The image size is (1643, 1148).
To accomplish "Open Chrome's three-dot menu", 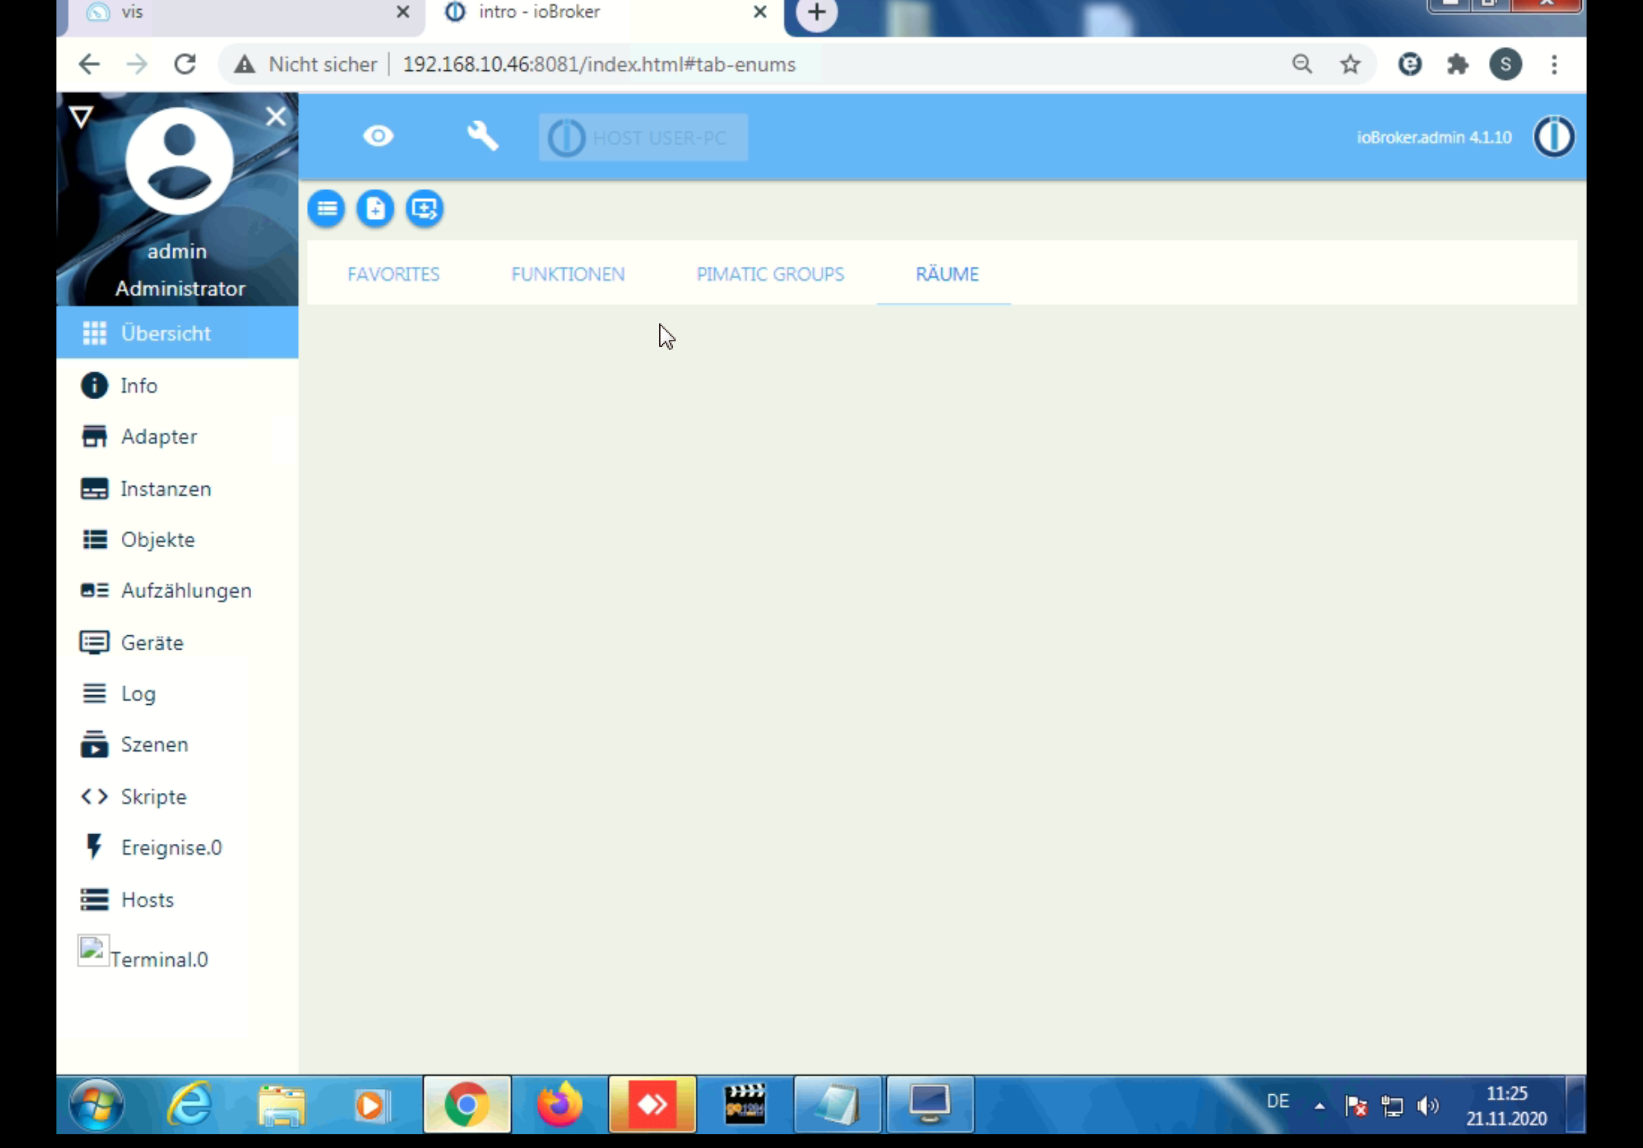I will point(1554,65).
